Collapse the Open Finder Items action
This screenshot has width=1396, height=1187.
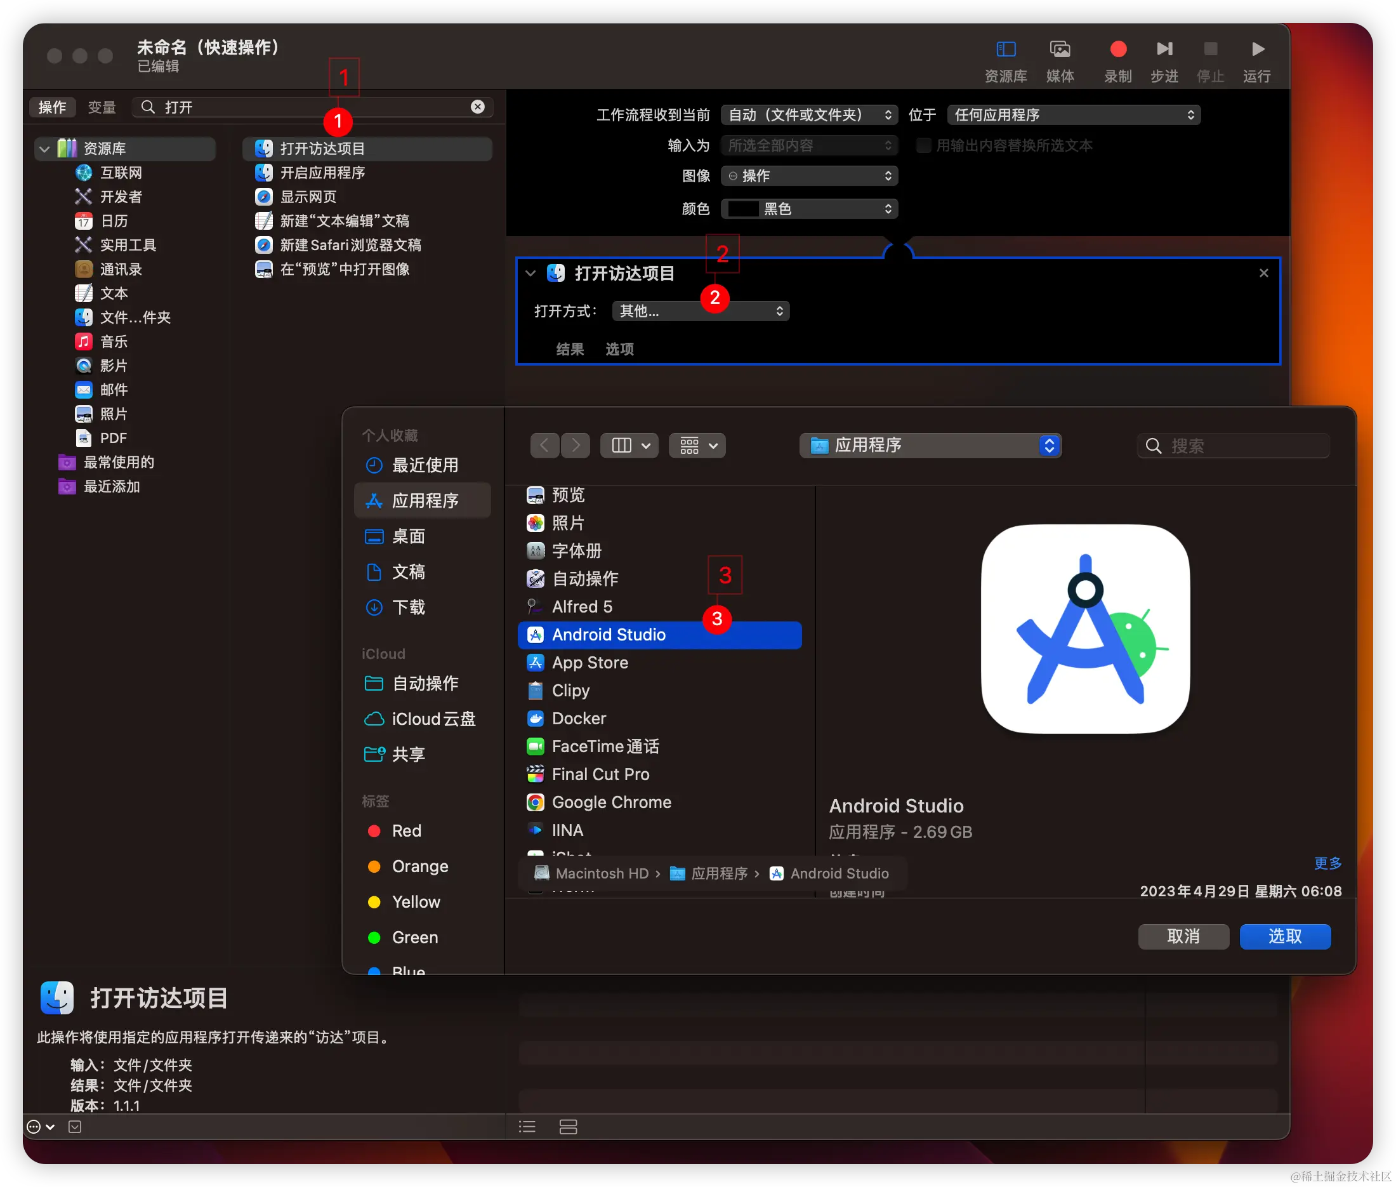click(x=531, y=273)
